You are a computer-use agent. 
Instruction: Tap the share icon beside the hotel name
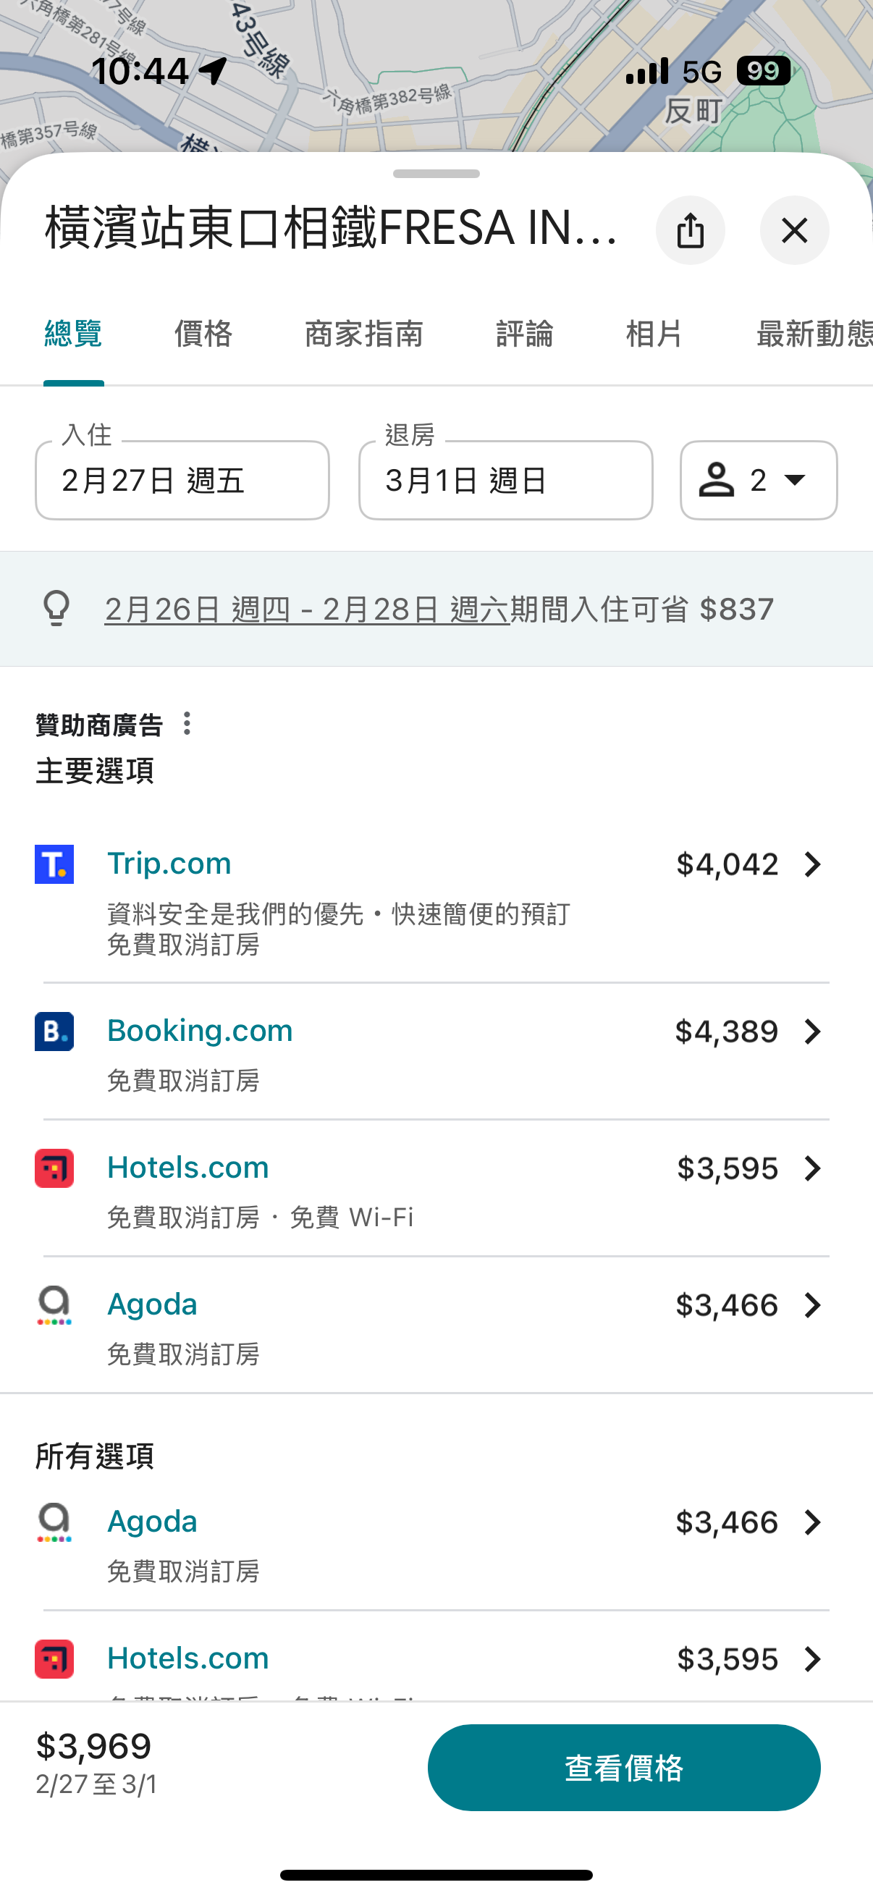coord(690,230)
